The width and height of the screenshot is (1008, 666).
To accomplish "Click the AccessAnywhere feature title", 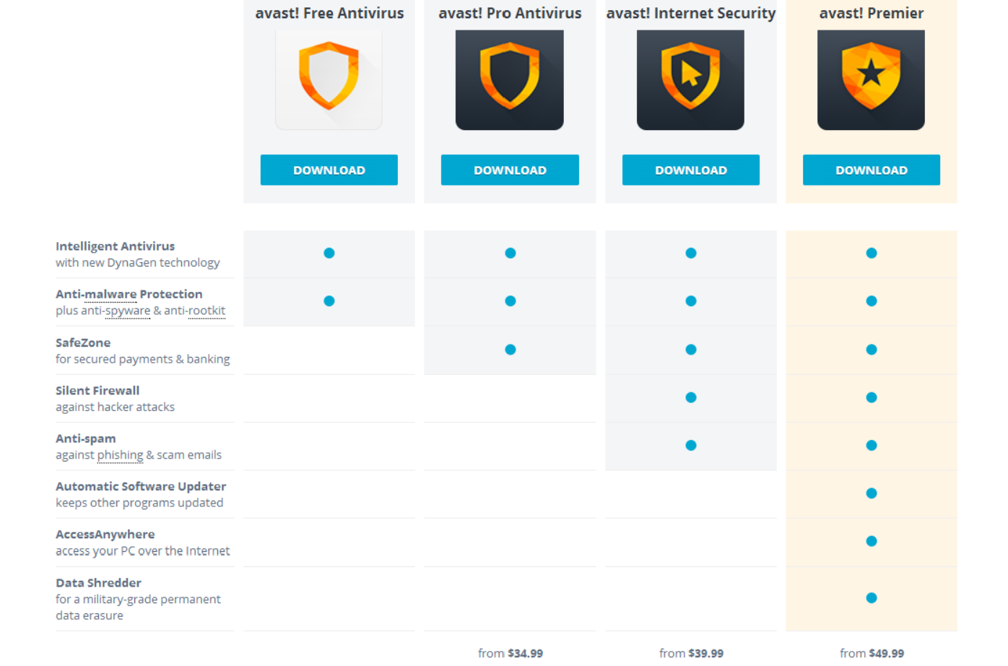I will [x=105, y=535].
